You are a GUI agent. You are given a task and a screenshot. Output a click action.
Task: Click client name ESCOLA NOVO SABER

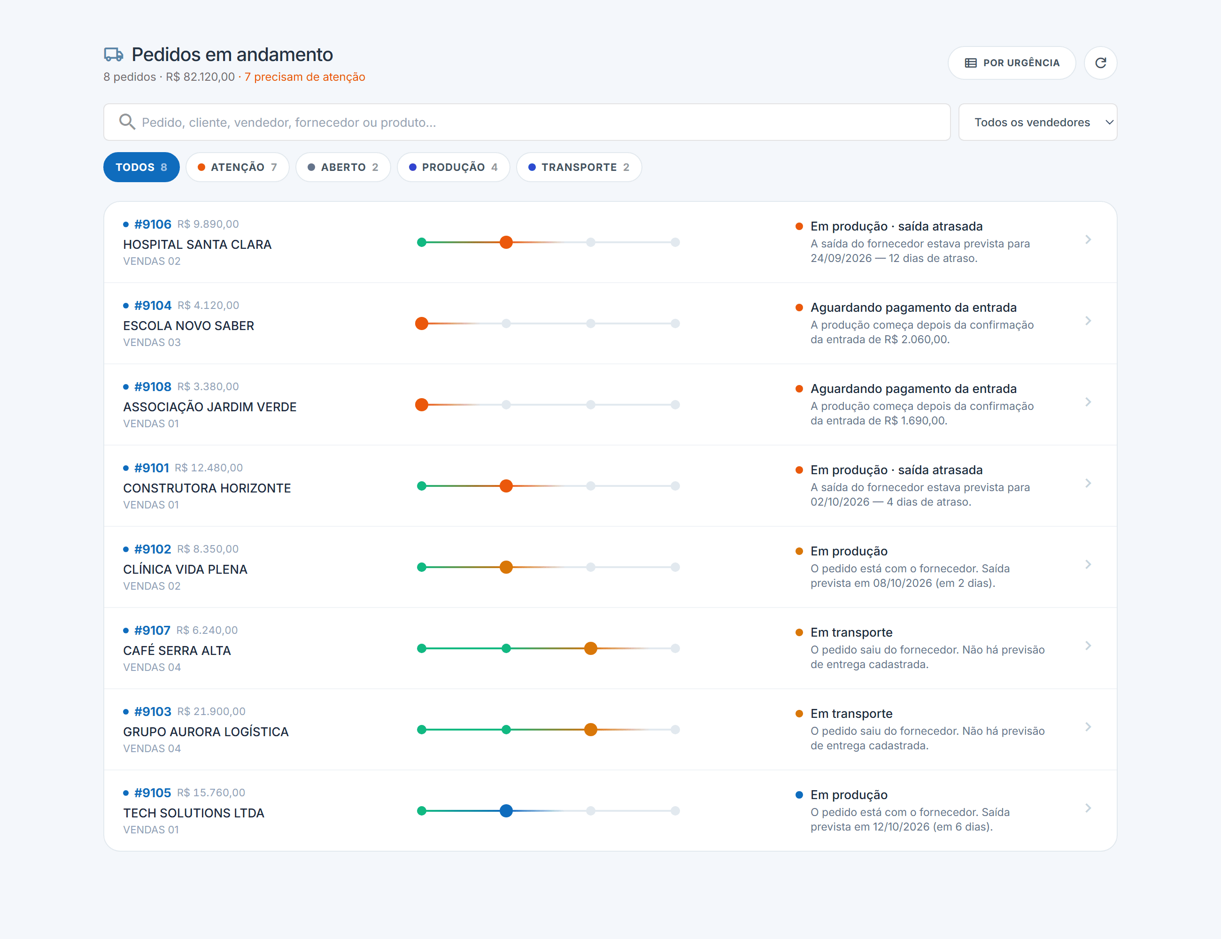click(x=188, y=325)
